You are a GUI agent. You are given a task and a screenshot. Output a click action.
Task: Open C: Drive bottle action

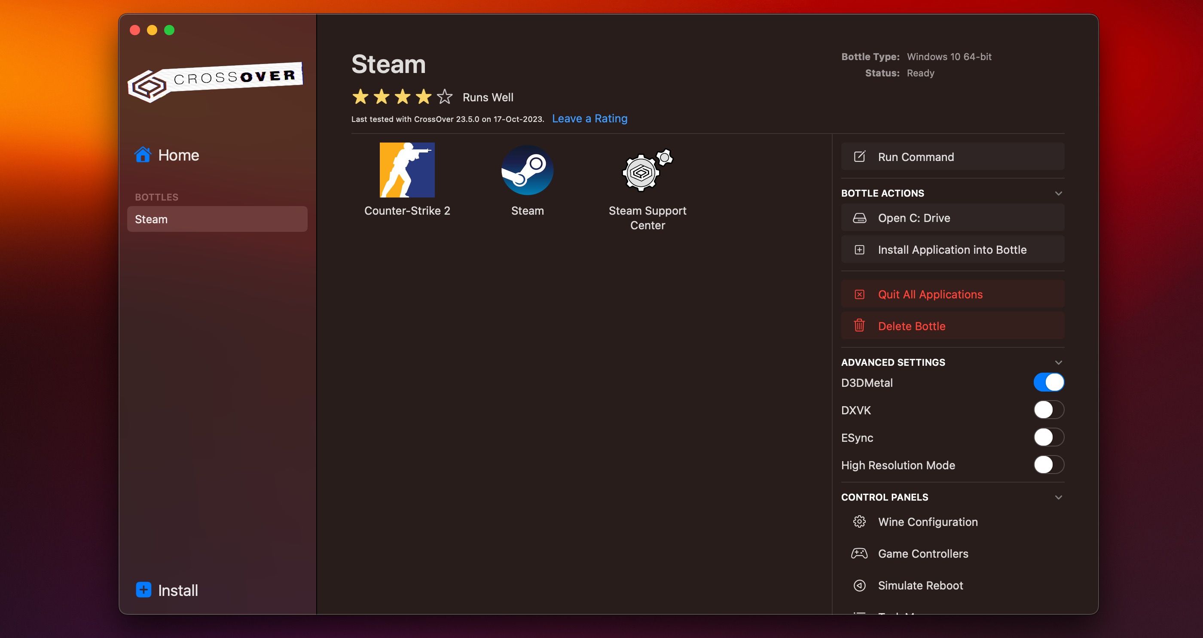(952, 217)
